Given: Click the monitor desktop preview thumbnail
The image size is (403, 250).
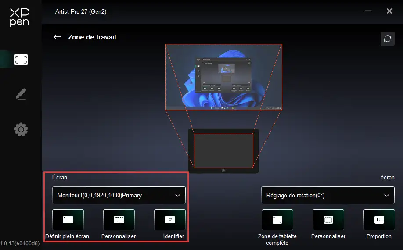Looking at the screenshot, I should 223,77.
